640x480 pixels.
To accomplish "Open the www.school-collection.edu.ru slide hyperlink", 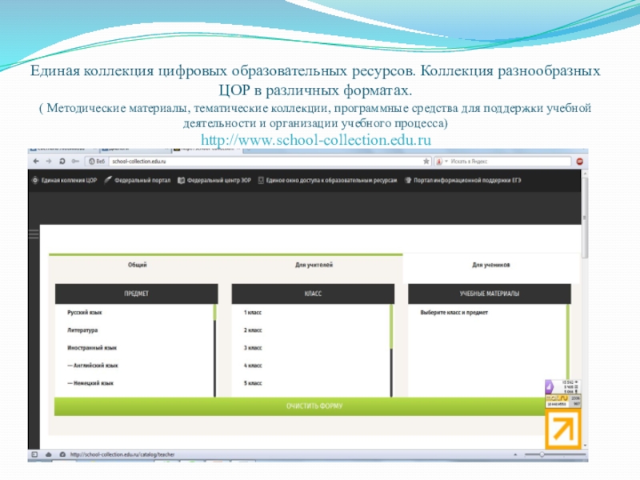I will pyautogui.click(x=316, y=140).
